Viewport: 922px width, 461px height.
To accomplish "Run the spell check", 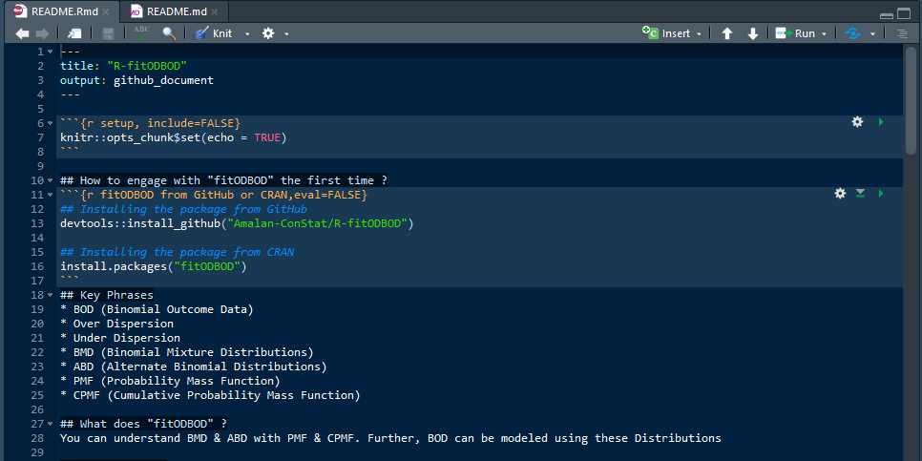I will (141, 32).
